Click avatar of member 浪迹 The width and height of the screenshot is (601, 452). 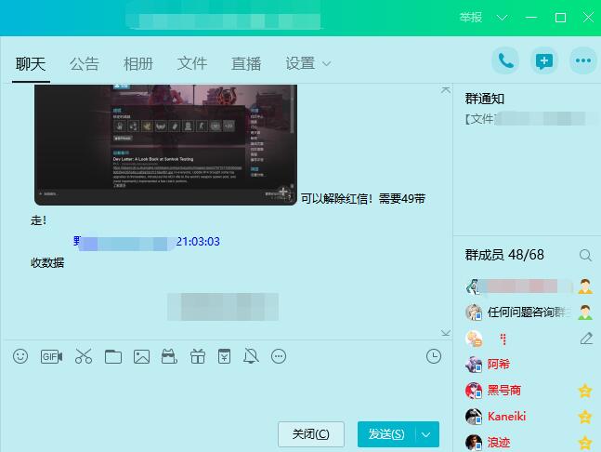(x=474, y=443)
